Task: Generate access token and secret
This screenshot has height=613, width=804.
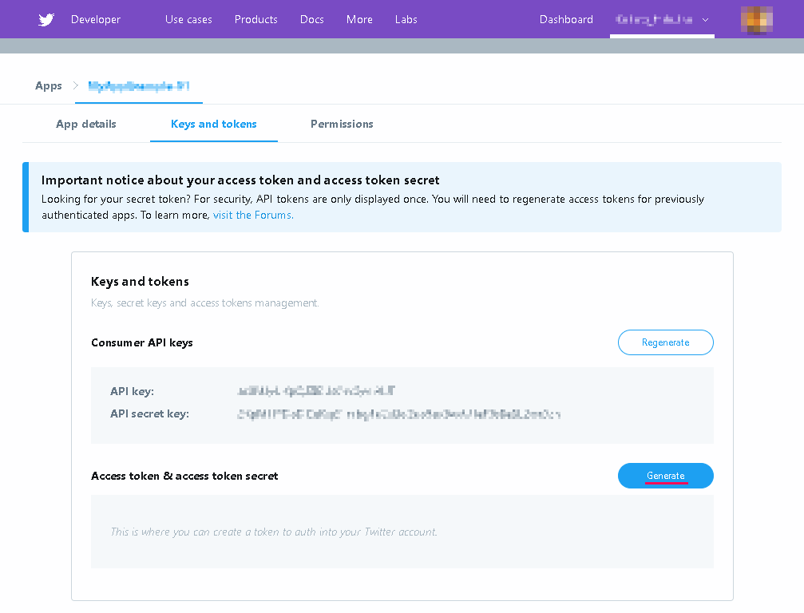Action: (666, 476)
